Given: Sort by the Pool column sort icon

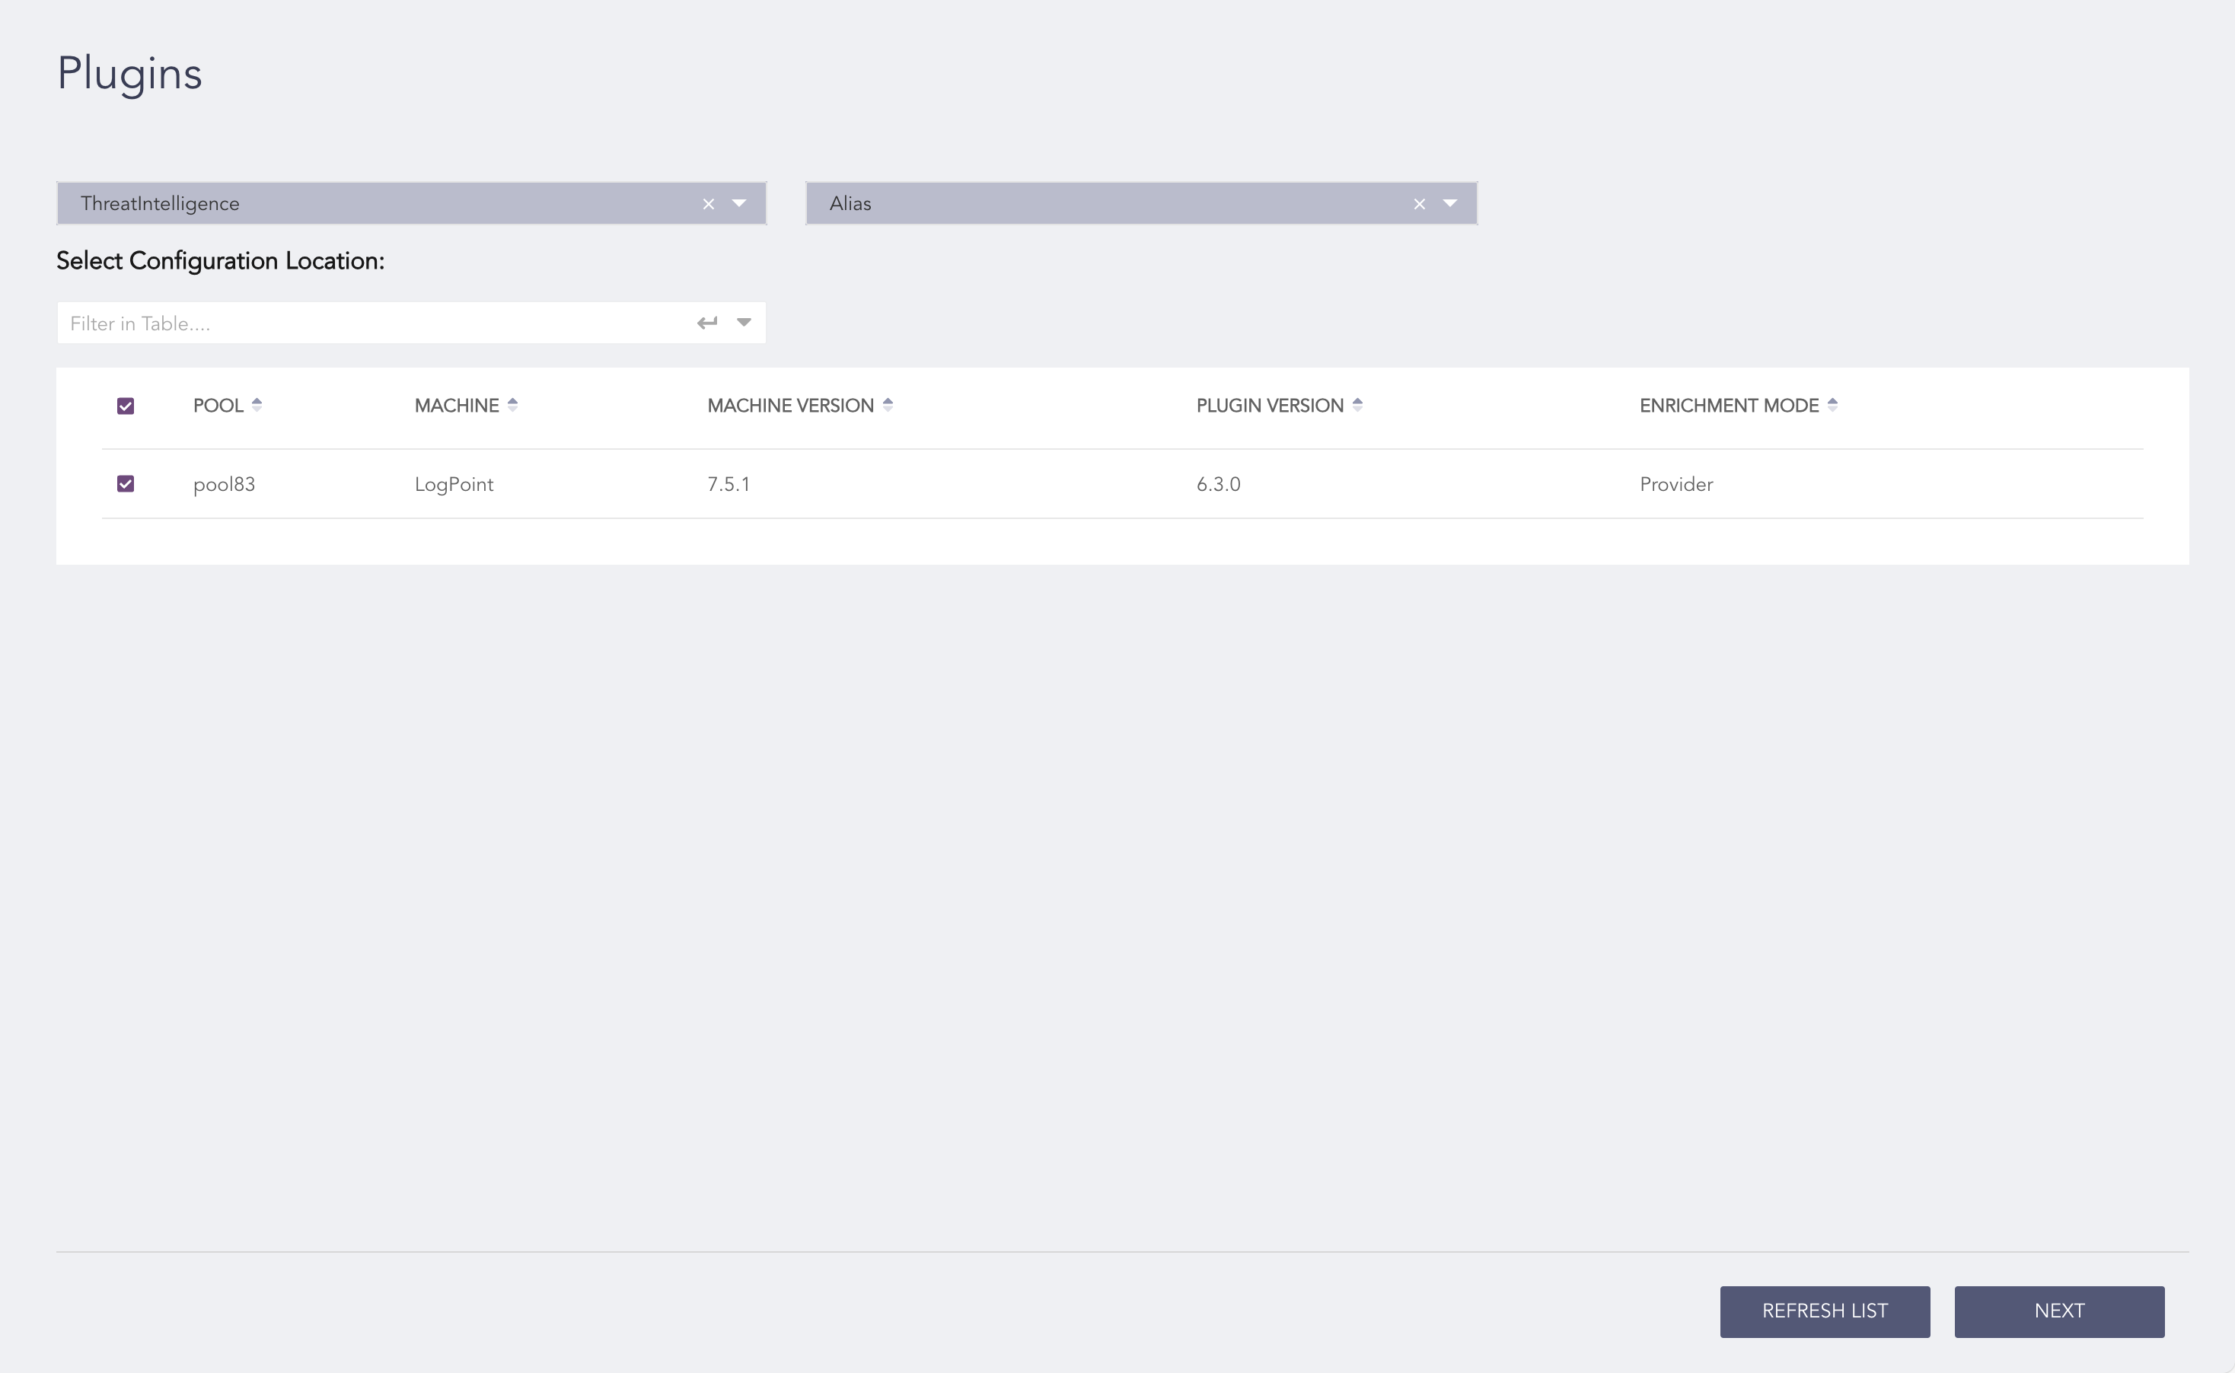Looking at the screenshot, I should 257,405.
